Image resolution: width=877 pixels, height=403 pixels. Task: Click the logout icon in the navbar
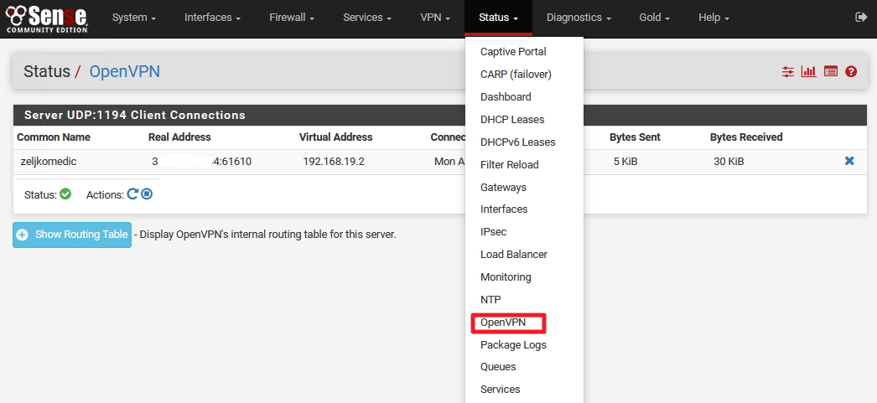pyautogui.click(x=861, y=18)
